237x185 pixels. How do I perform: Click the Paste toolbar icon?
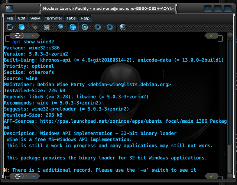[x=47, y=27]
